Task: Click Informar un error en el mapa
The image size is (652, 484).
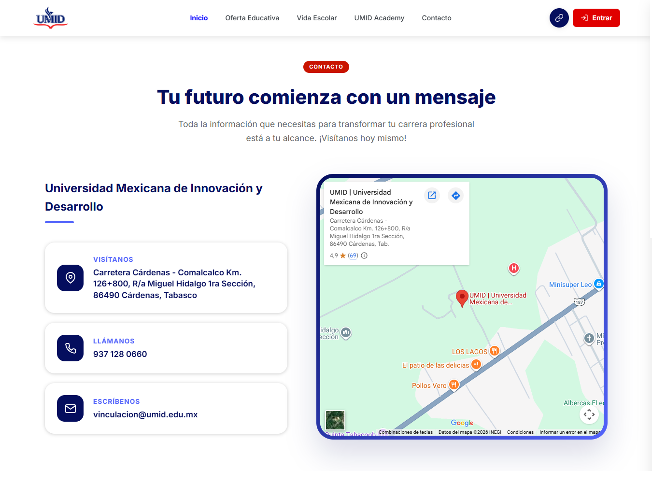Action: pos(569,432)
